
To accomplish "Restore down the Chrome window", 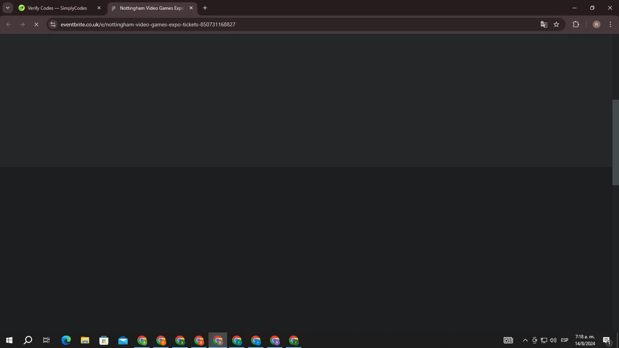I will pyautogui.click(x=592, y=8).
